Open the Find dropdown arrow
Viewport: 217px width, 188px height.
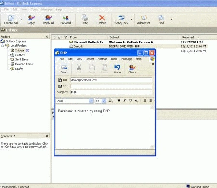171,19
